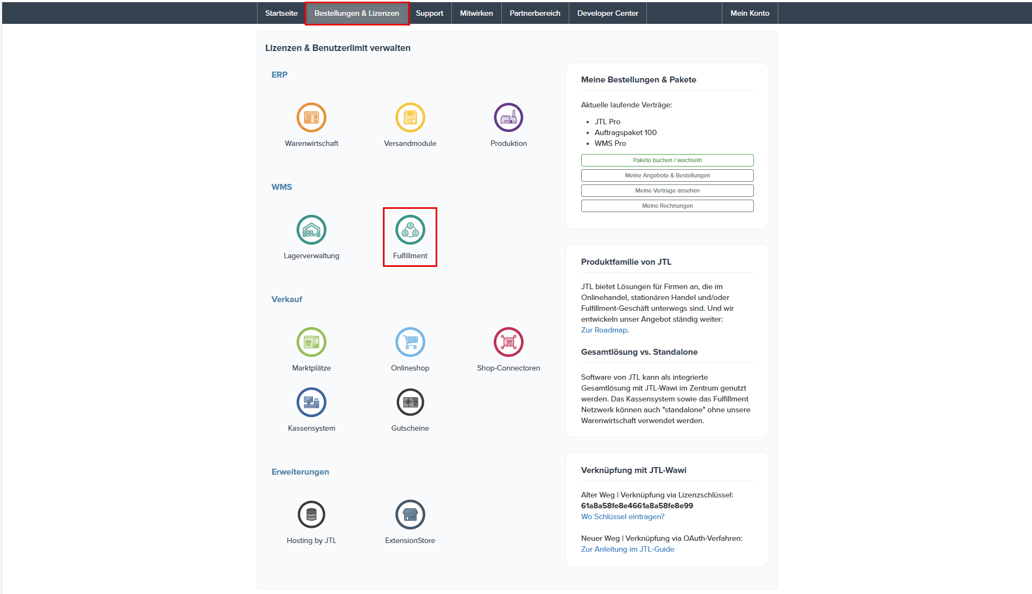
Task: Select the Shop-Connectoren icon
Action: coord(508,342)
